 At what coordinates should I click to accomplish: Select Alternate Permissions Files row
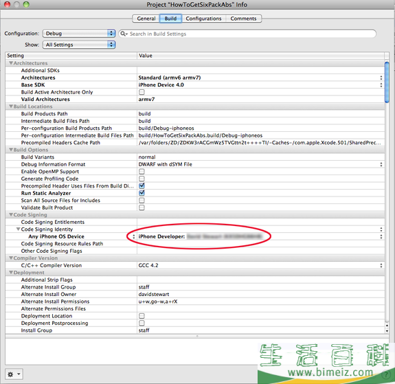(195, 308)
